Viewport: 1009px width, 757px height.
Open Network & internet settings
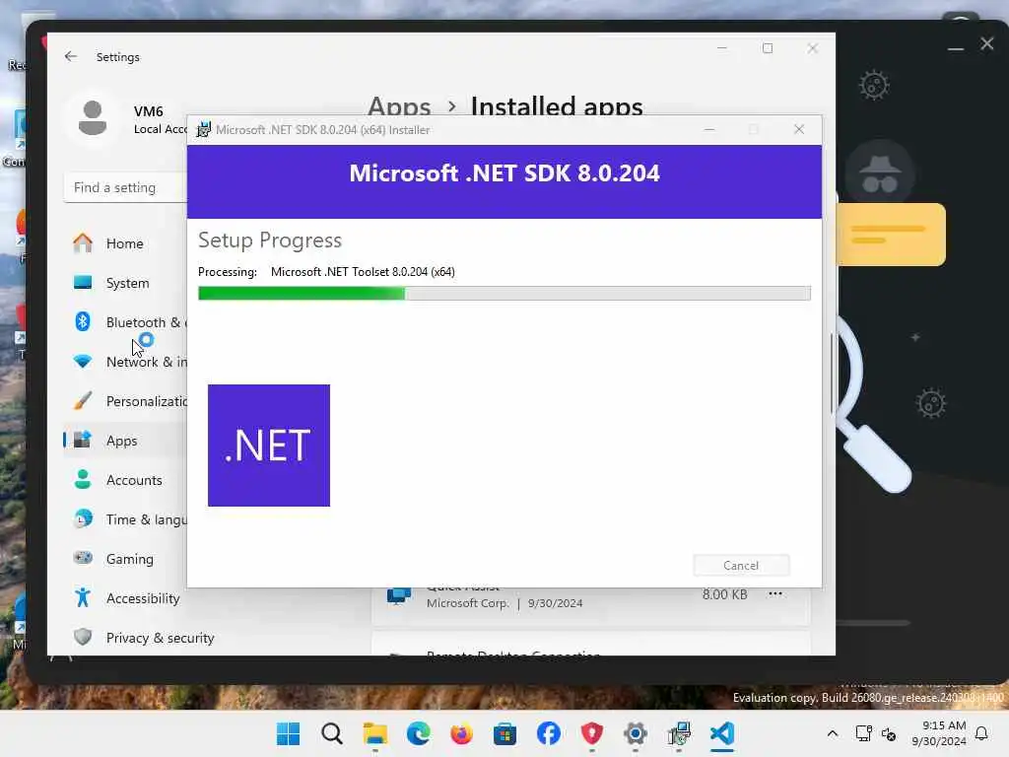click(x=125, y=362)
